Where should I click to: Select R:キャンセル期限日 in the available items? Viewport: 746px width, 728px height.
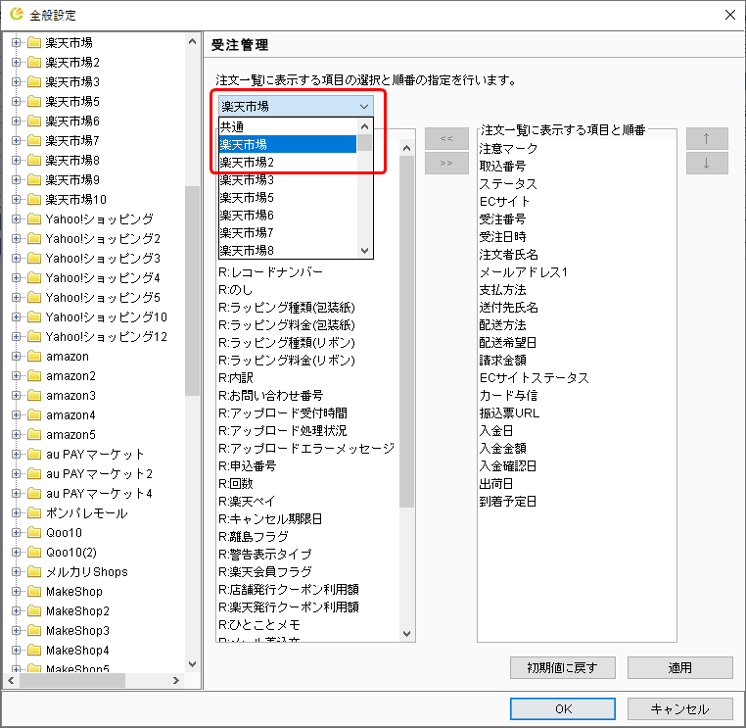tap(270, 518)
